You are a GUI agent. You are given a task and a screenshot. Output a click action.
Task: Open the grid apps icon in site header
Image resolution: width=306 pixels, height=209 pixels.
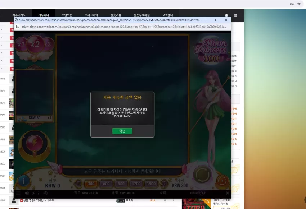pyautogui.click(x=235, y=15)
